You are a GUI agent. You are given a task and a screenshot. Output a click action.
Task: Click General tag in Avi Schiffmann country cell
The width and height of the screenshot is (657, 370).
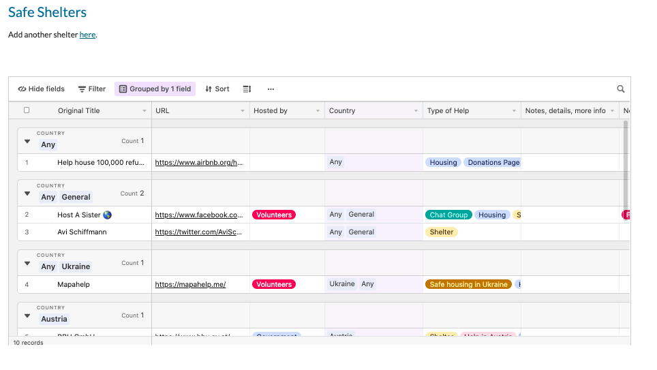(361, 232)
